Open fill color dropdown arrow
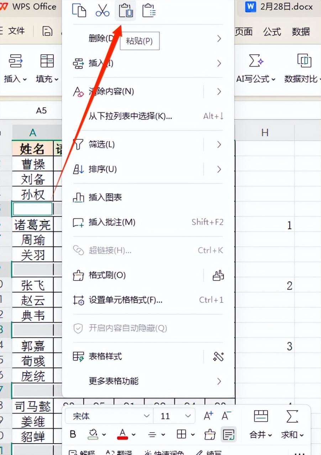Image resolution: width=321 pixels, height=455 pixels. pos(104,435)
